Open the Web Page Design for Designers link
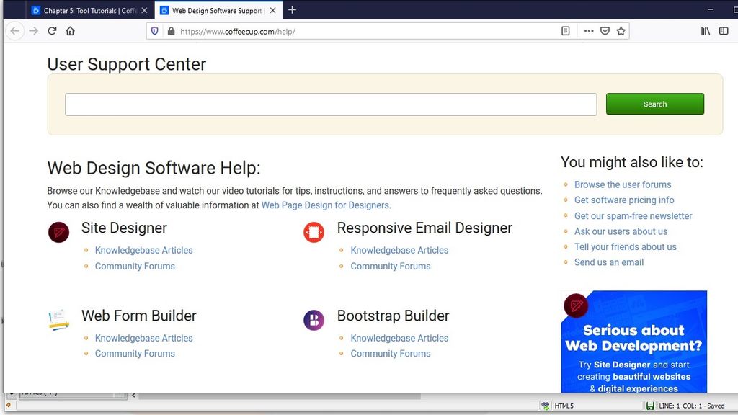 pos(324,205)
